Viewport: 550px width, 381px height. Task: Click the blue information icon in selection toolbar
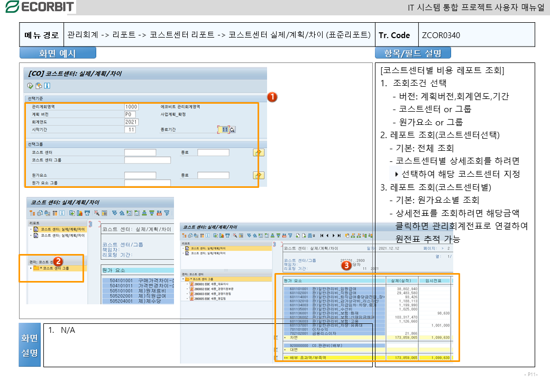[47, 86]
